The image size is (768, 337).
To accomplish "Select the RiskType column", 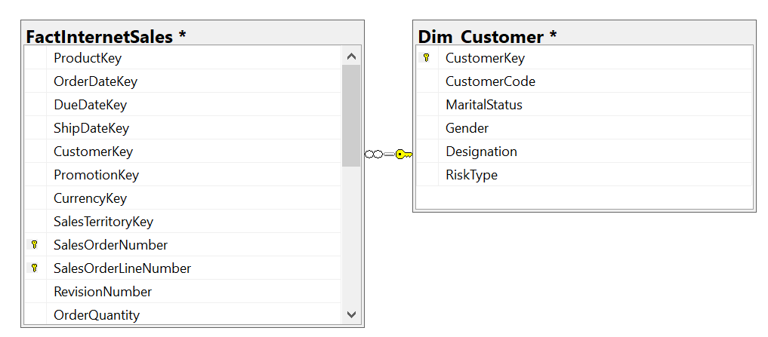I will pyautogui.click(x=471, y=175).
